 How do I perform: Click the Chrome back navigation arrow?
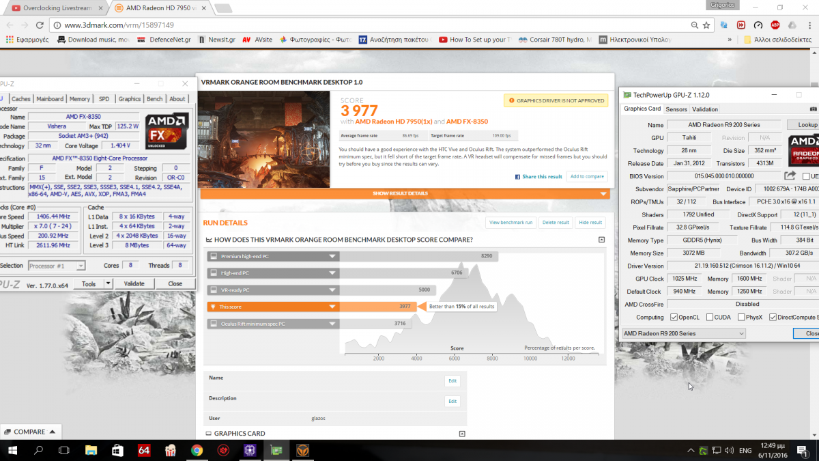pos(8,25)
